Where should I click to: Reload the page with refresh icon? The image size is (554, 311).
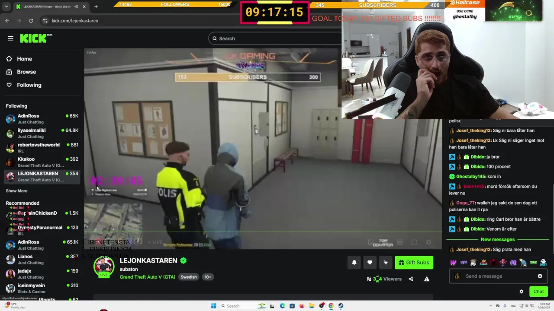(x=31, y=21)
